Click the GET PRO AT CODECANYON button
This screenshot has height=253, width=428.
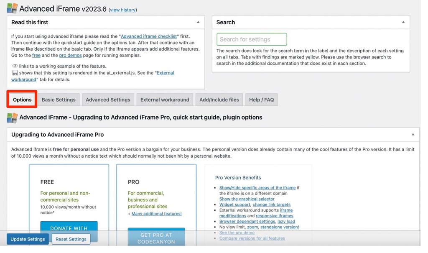pyautogui.click(x=156, y=237)
